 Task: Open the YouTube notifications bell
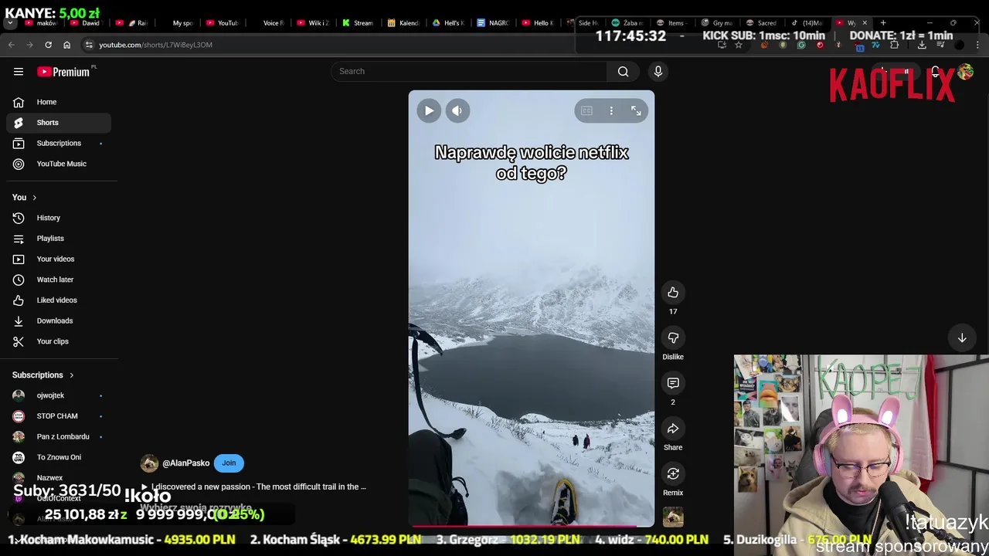click(935, 72)
